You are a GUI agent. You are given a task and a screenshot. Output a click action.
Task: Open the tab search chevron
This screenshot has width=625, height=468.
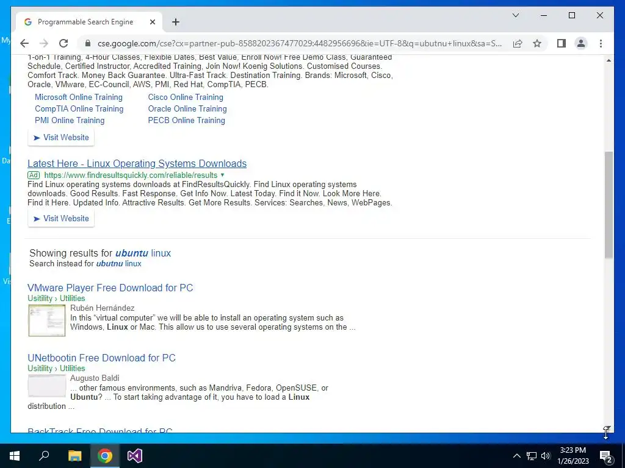[515, 15]
